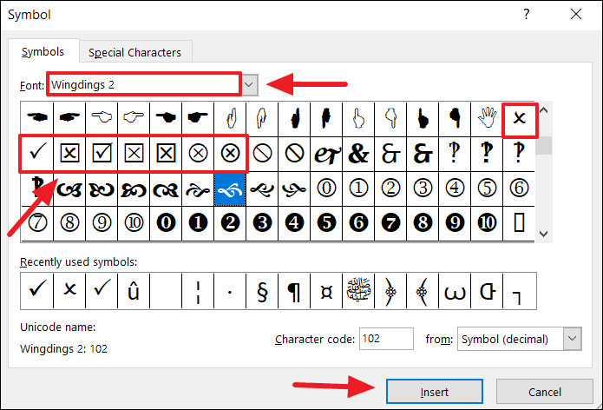The width and height of the screenshot is (603, 410).
Task: Open the Font dropdown list
Action: [x=249, y=84]
